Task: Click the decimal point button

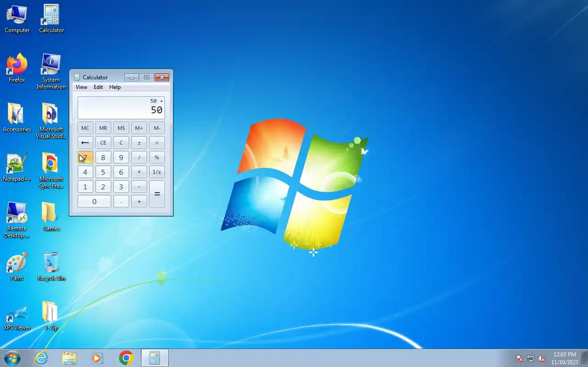Action: pyautogui.click(x=121, y=201)
